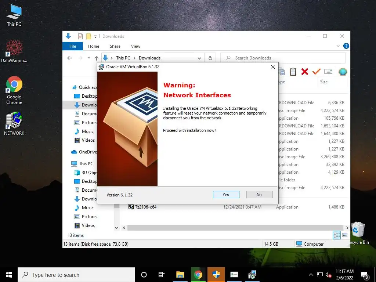Screen dimensions: 376x282
Task: Switch to large thumbnails view layout
Action: point(345,235)
